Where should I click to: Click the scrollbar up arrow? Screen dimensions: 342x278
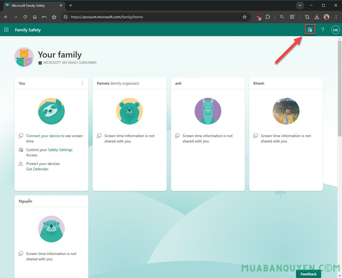point(340,39)
